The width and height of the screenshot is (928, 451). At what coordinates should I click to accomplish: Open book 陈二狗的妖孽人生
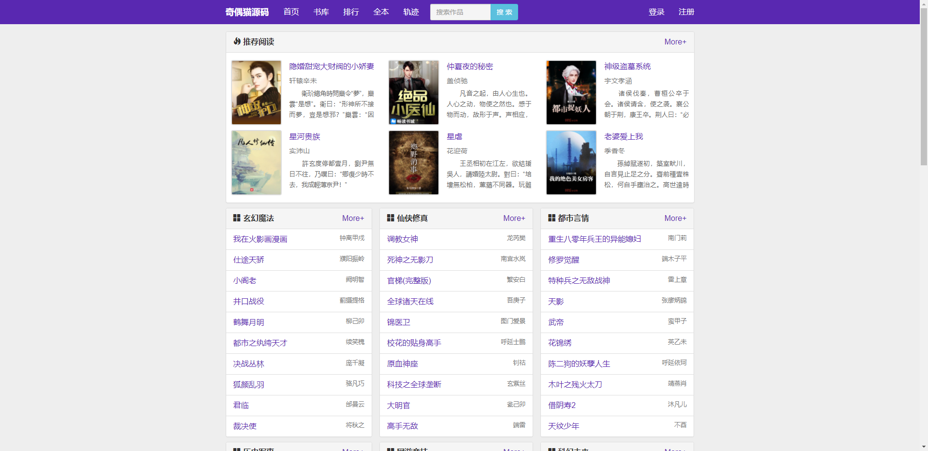579,364
